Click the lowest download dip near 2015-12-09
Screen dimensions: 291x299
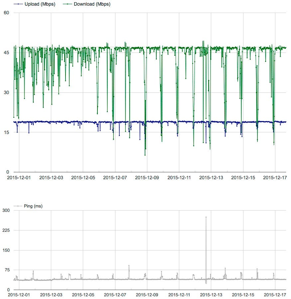pos(145,155)
